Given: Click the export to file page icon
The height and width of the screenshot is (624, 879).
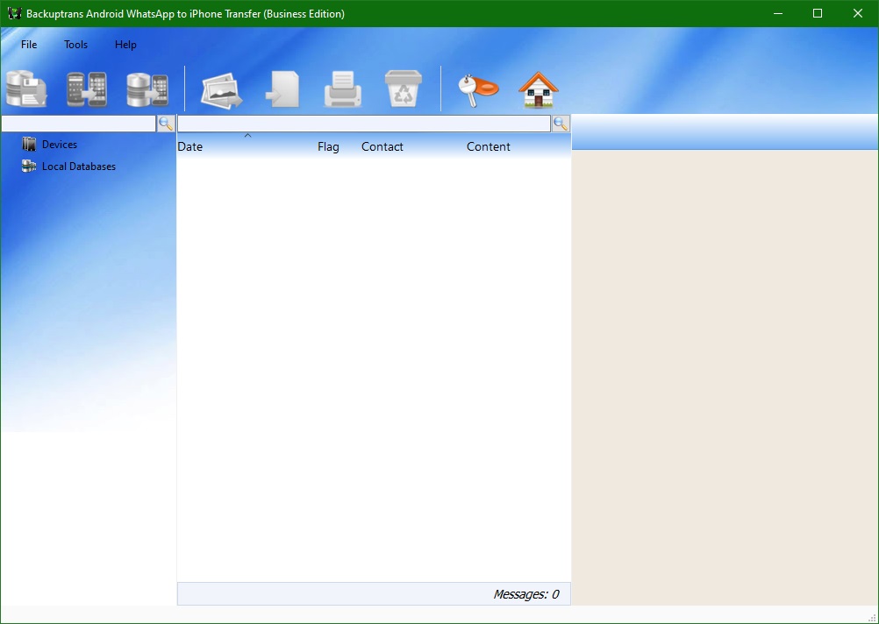Looking at the screenshot, I should point(282,89).
